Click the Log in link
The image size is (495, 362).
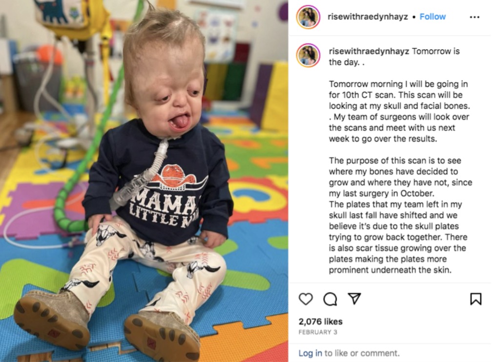pos(310,353)
